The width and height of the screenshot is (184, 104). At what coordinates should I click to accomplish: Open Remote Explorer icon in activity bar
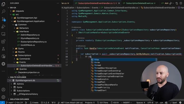tap(3, 34)
